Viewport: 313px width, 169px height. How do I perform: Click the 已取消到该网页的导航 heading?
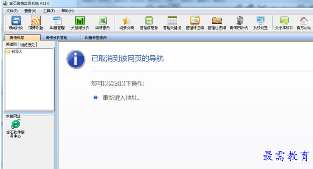click(127, 59)
